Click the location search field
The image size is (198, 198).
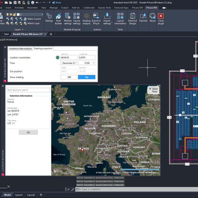tap(28, 90)
